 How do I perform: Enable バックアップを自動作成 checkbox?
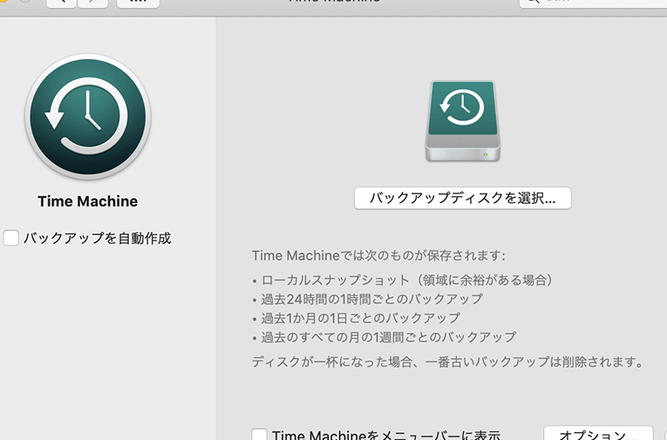[x=11, y=238]
